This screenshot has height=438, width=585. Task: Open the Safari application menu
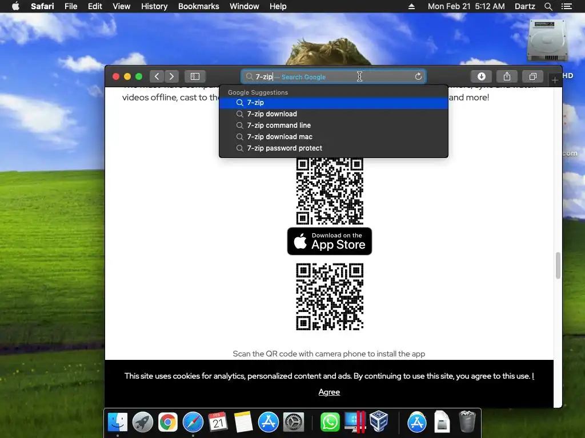[42, 6]
